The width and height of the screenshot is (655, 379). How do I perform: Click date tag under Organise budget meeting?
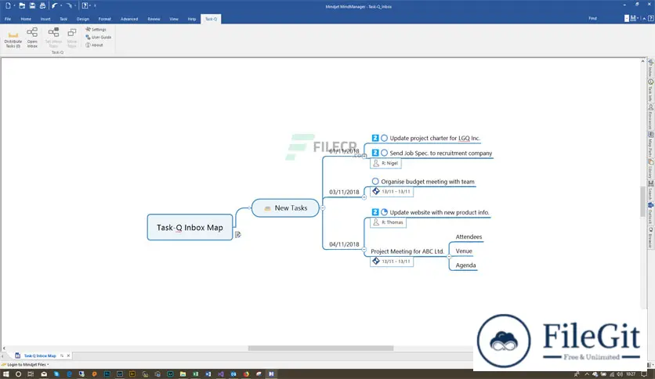point(392,192)
